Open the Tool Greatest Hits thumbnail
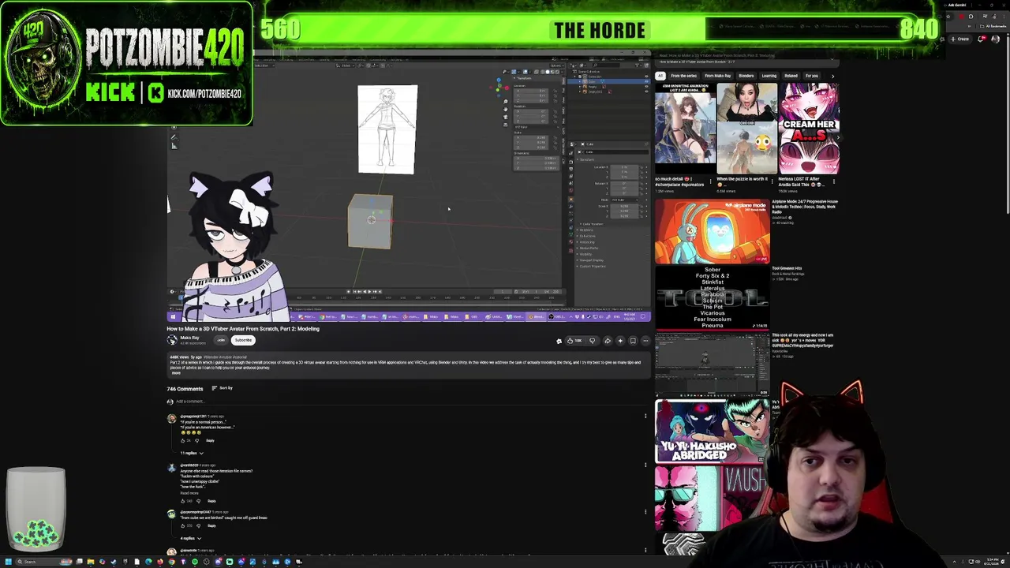Viewport: 1010px width, 568px height. [x=712, y=298]
